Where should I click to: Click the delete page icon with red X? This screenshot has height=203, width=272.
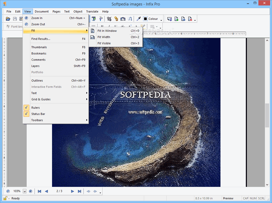190,19
